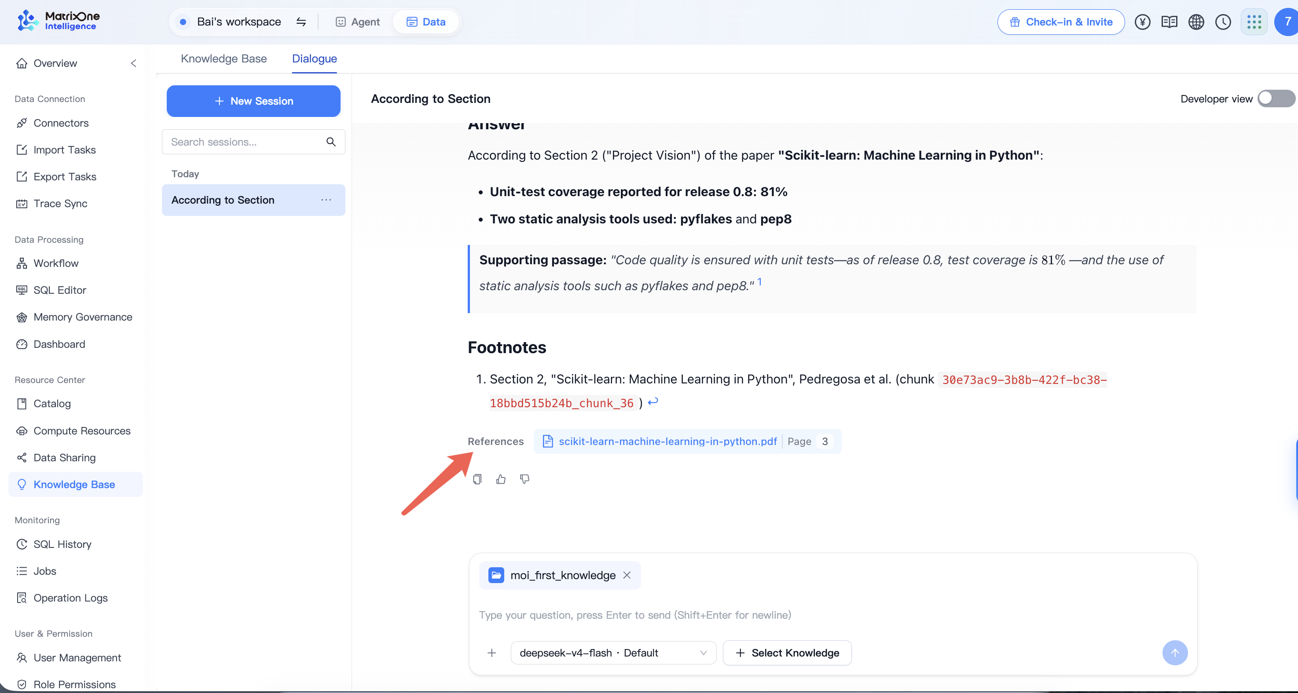The height and width of the screenshot is (693, 1298).
Task: Start a New Session
Action: click(253, 101)
